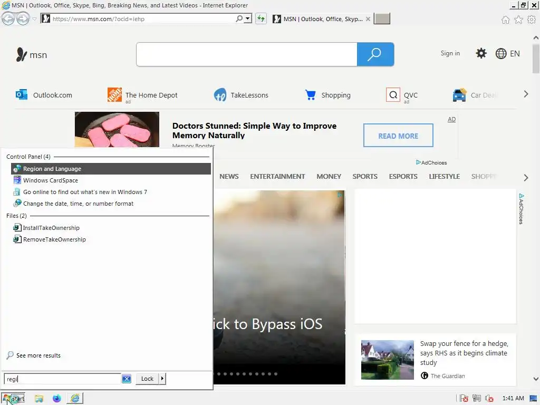
Task: Click the Action Center flag tray icon
Action: [x=464, y=399]
